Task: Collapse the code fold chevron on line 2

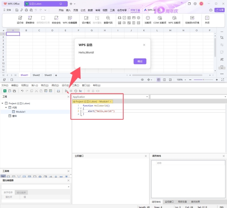Action: tap(81, 108)
